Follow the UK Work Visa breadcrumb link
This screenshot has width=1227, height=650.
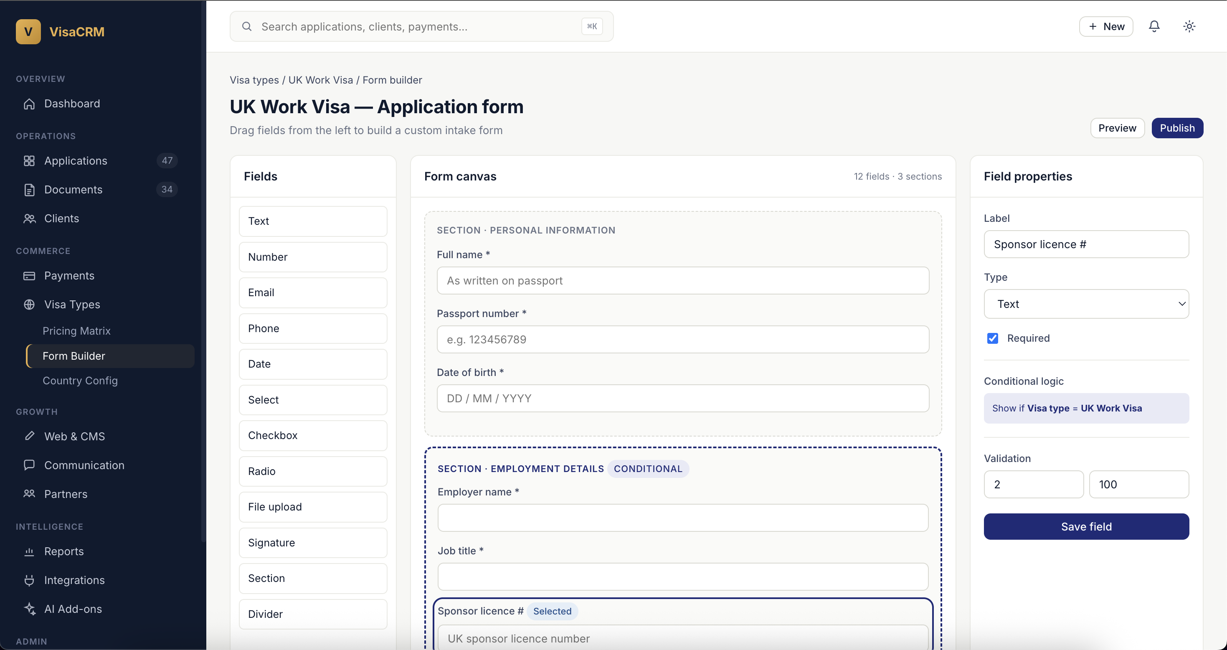[x=321, y=80]
